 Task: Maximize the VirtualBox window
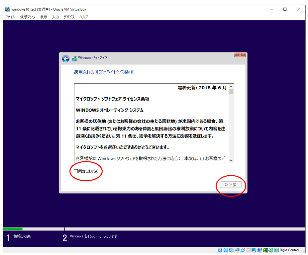285,9
